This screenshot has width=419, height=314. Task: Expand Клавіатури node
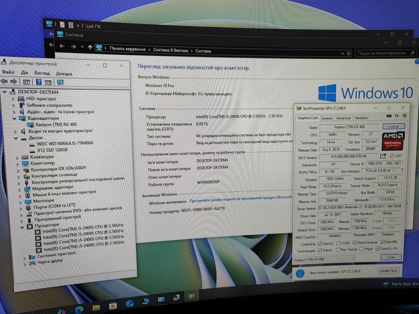(17, 157)
